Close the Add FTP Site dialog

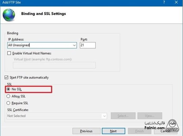[176, 2]
